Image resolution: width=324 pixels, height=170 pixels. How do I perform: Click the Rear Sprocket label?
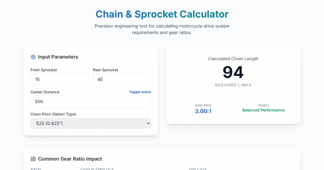pyautogui.click(x=106, y=70)
